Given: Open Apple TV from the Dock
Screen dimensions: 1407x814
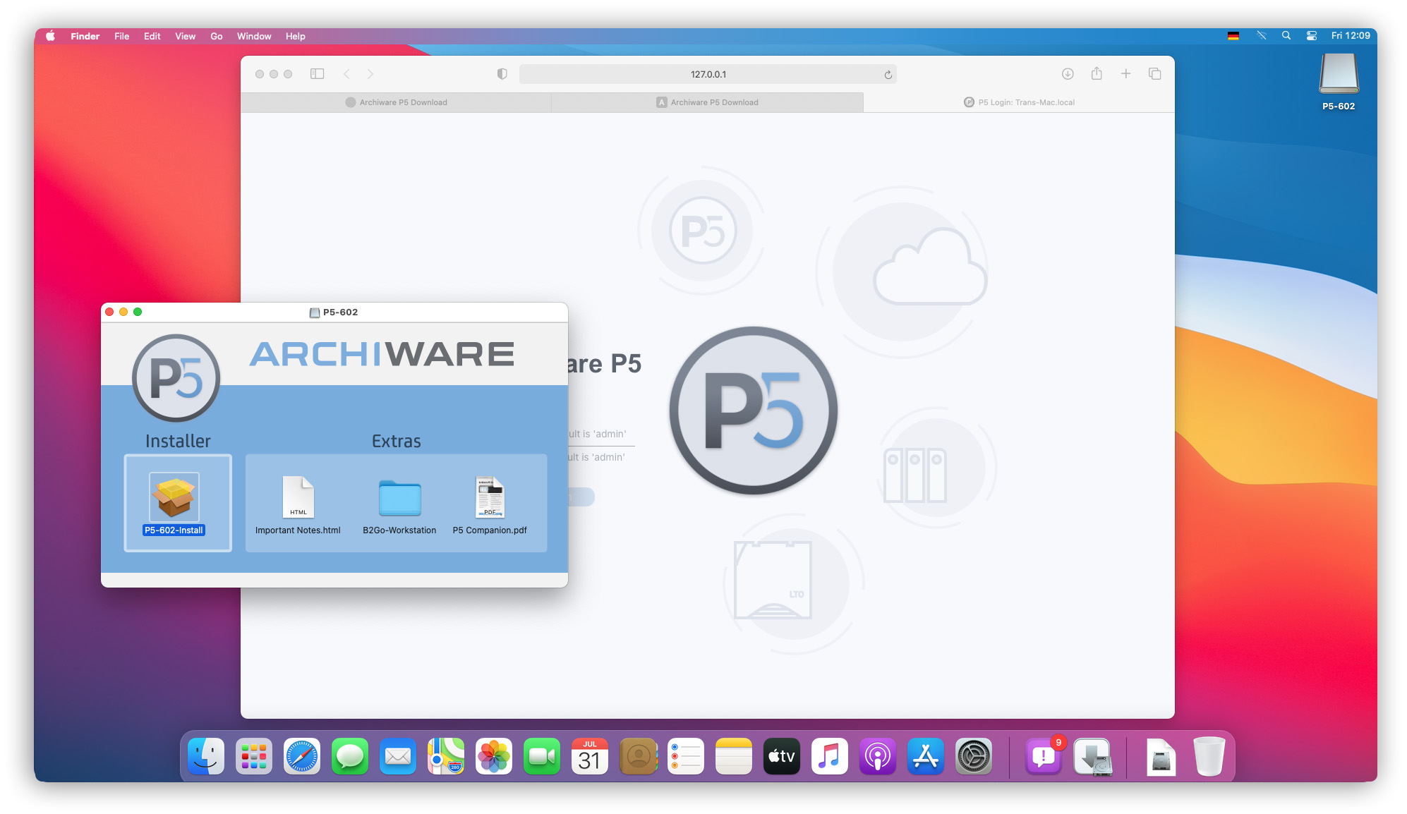Looking at the screenshot, I should tap(782, 757).
